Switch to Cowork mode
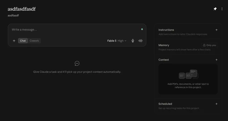 [34, 41]
